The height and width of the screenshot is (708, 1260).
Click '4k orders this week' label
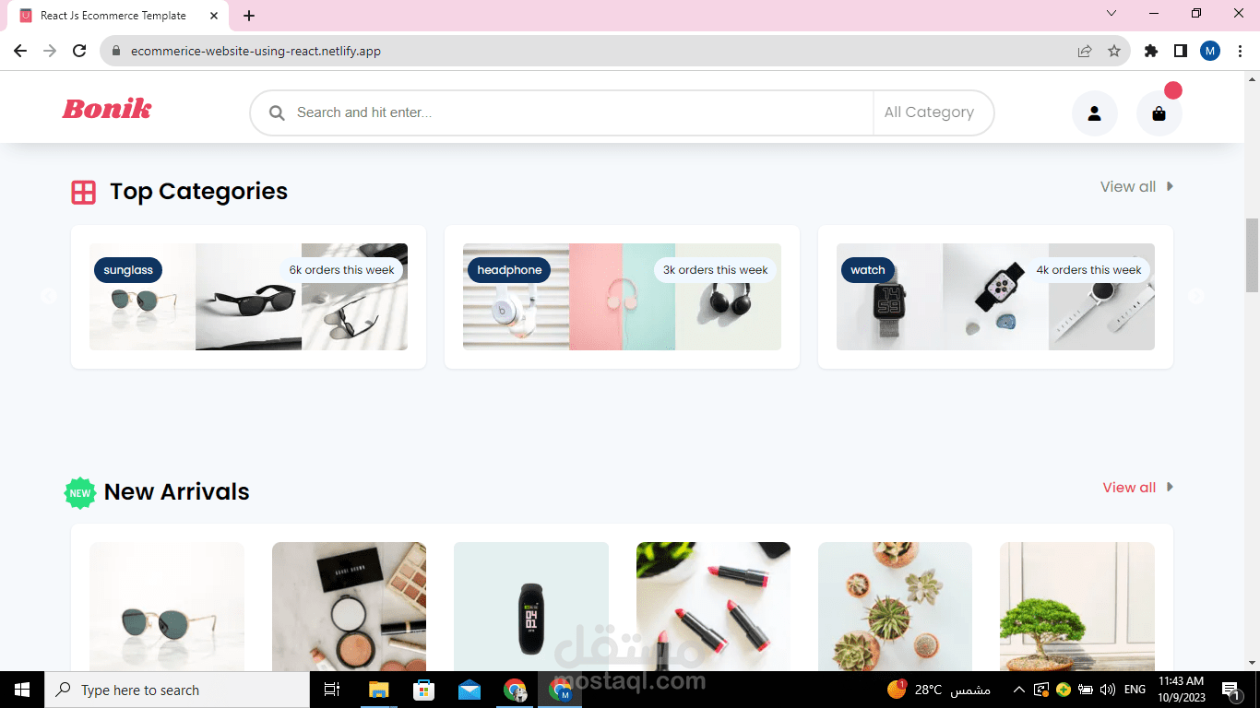[x=1088, y=270]
